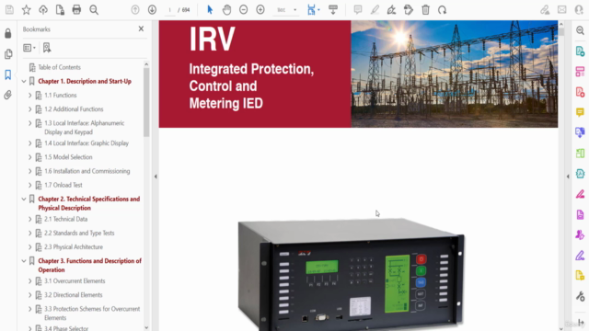Open the More Tools wrench icon

click(580, 296)
